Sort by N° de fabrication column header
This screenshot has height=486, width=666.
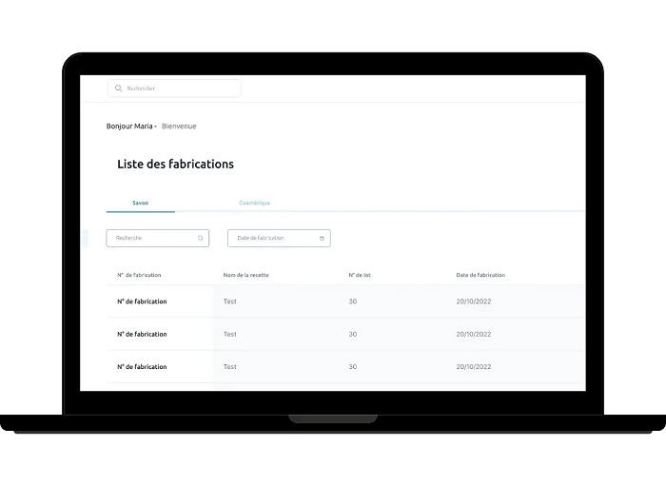pos(139,275)
